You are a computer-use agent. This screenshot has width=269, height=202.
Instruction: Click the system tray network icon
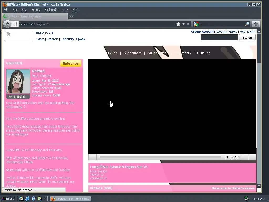247,199
